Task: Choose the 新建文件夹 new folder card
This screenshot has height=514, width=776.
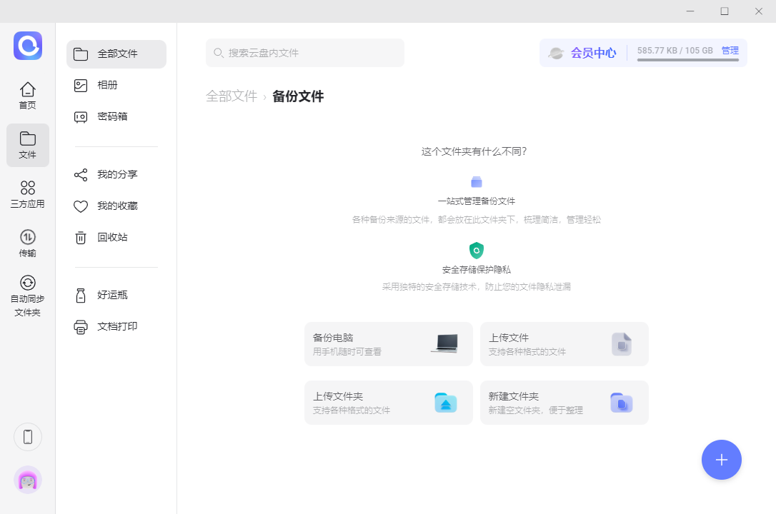Action: (x=564, y=403)
